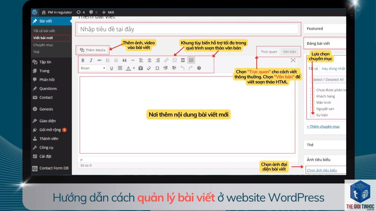Click the Paste as text icon
This screenshot has height=211, width=376.
pos(141,68)
